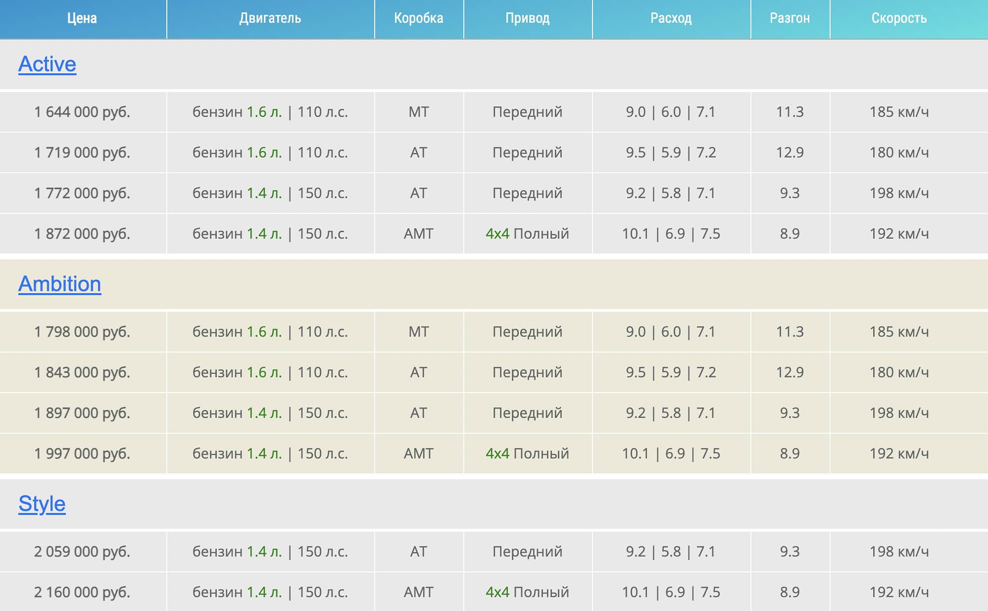Open the Ambition trim link

[x=59, y=284]
